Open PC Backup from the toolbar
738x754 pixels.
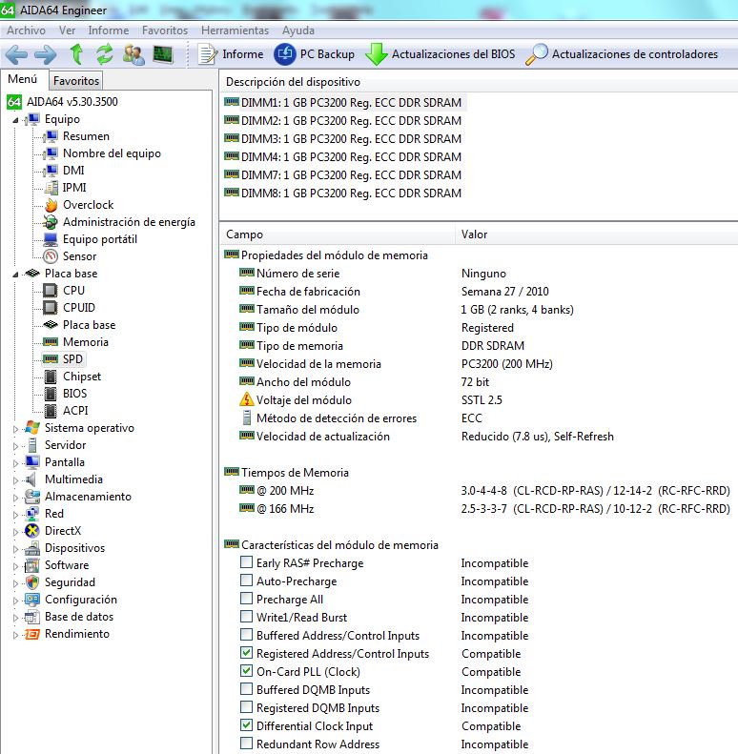click(315, 54)
